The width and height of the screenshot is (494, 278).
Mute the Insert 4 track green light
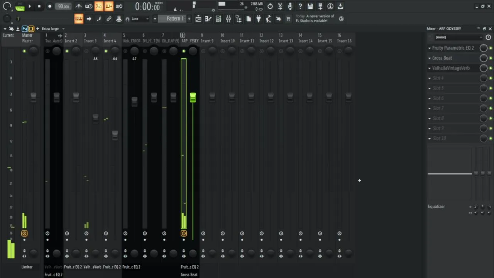(106, 51)
